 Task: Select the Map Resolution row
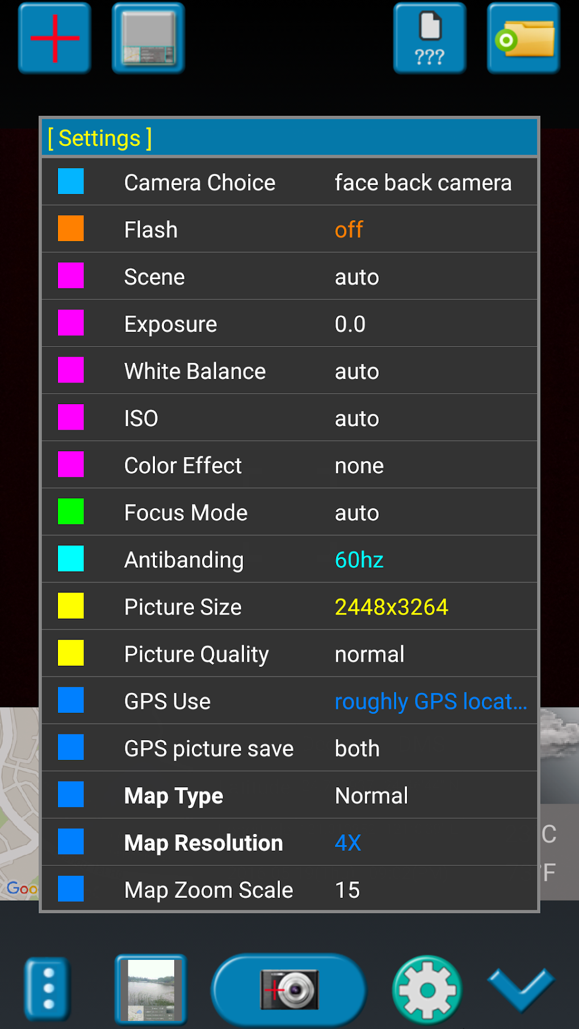(x=289, y=843)
